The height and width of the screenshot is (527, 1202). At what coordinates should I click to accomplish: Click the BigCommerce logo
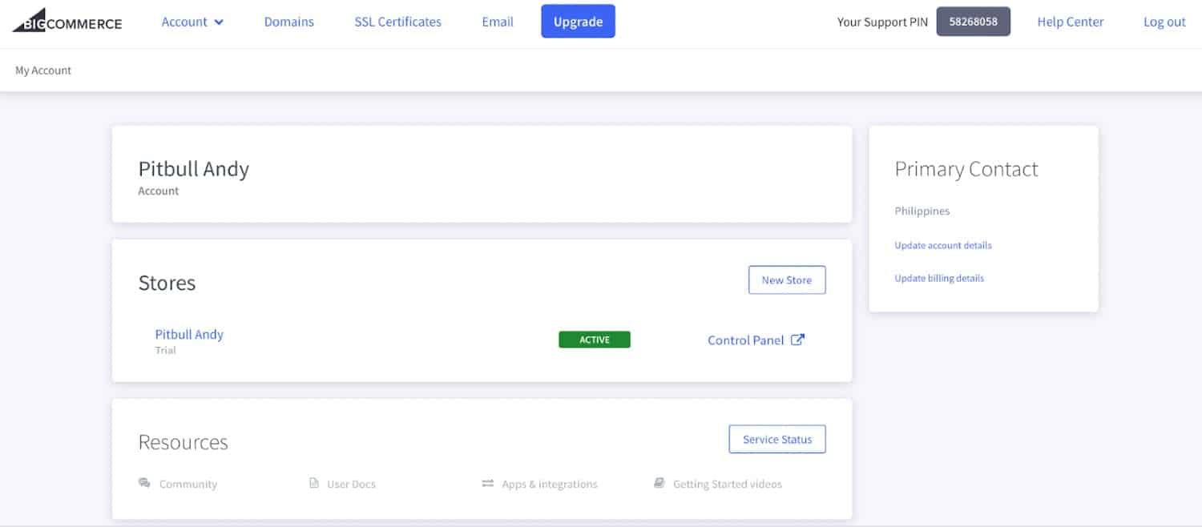[x=67, y=22]
